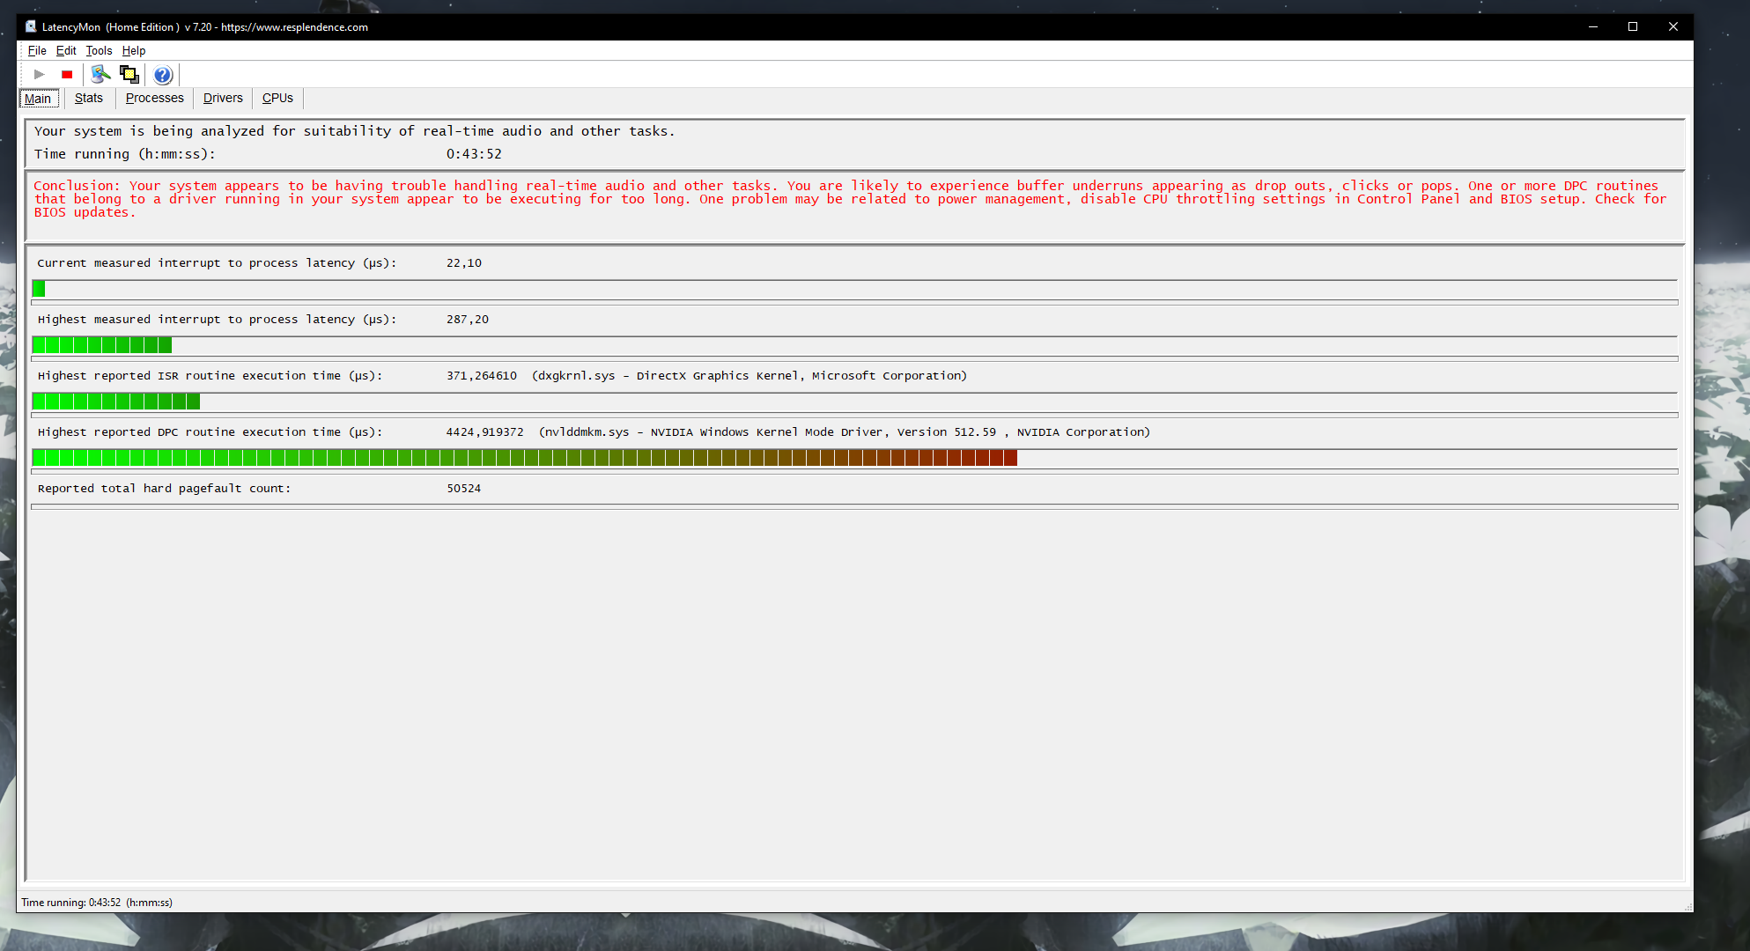The height and width of the screenshot is (951, 1750).
Task: Click the ISR routine execution time bar
Action: (116, 402)
